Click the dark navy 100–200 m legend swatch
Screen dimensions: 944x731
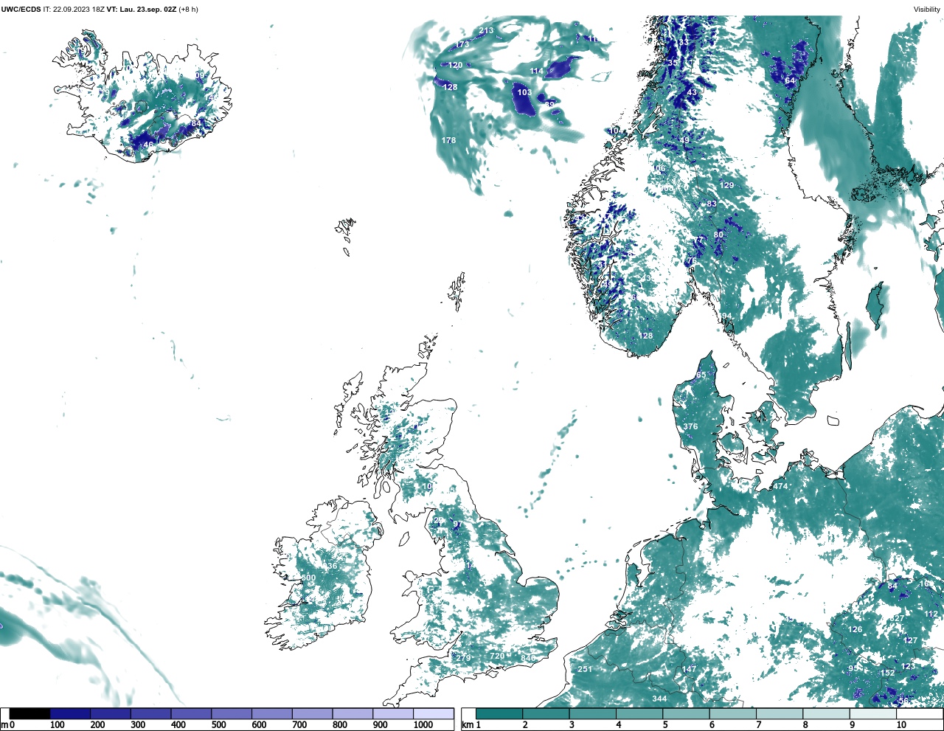coord(70,714)
